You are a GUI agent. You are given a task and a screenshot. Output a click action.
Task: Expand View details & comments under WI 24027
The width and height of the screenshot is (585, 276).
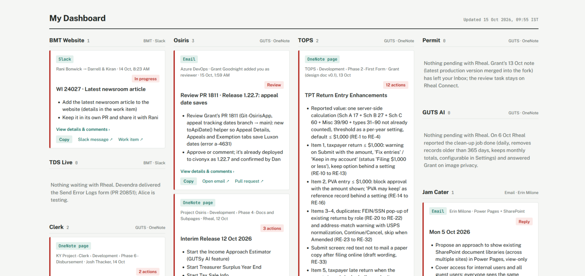(83, 129)
